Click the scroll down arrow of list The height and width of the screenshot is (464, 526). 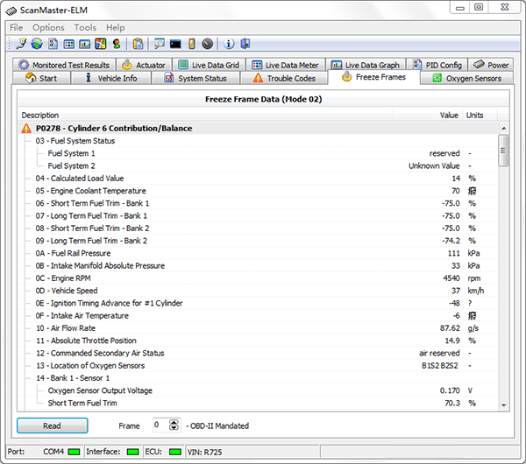[503, 405]
